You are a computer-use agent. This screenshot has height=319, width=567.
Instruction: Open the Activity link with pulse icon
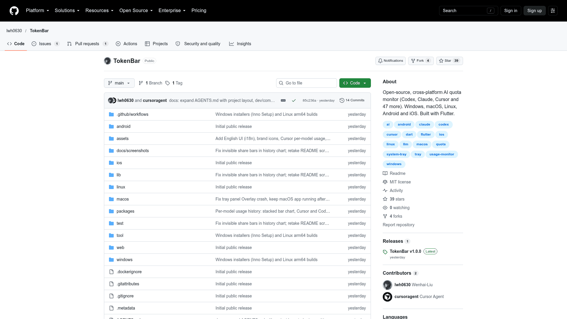393,191
